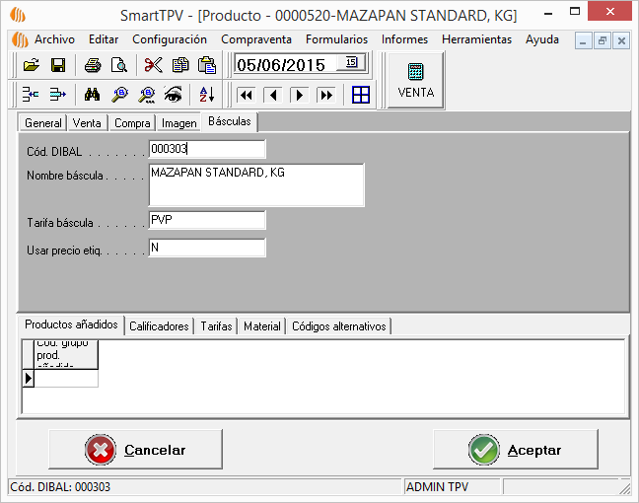Image resolution: width=639 pixels, height=503 pixels.
Task: Open print preview icon
Action: coord(119,65)
